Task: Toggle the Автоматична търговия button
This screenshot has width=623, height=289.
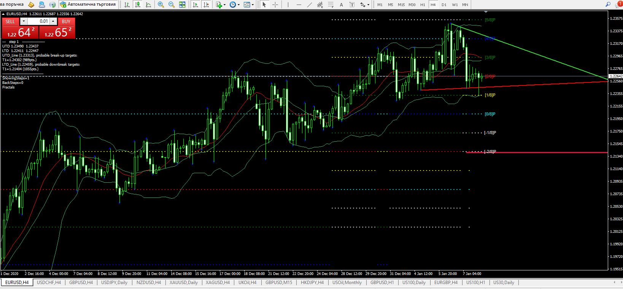Action: pos(88,5)
